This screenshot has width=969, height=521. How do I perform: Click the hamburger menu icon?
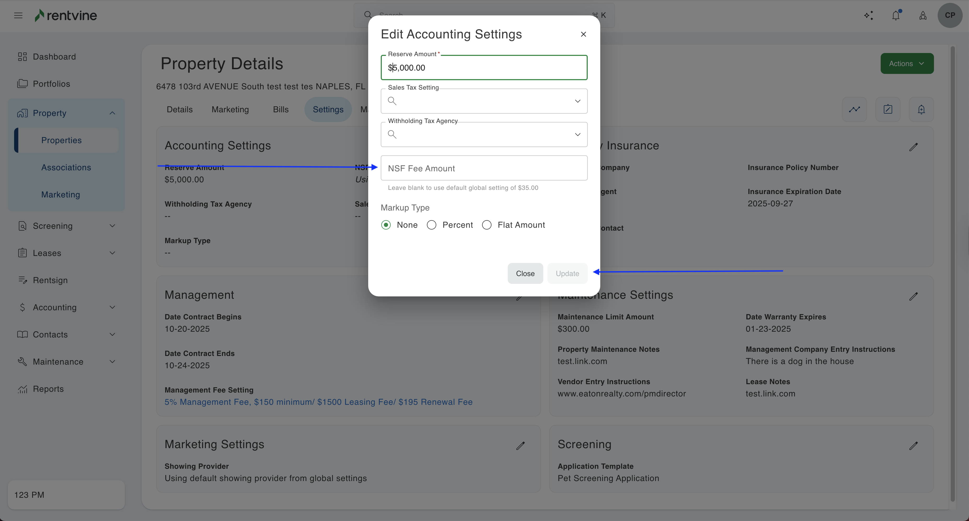click(18, 15)
